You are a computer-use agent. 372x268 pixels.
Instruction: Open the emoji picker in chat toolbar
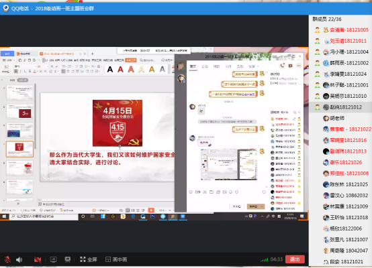191,192
